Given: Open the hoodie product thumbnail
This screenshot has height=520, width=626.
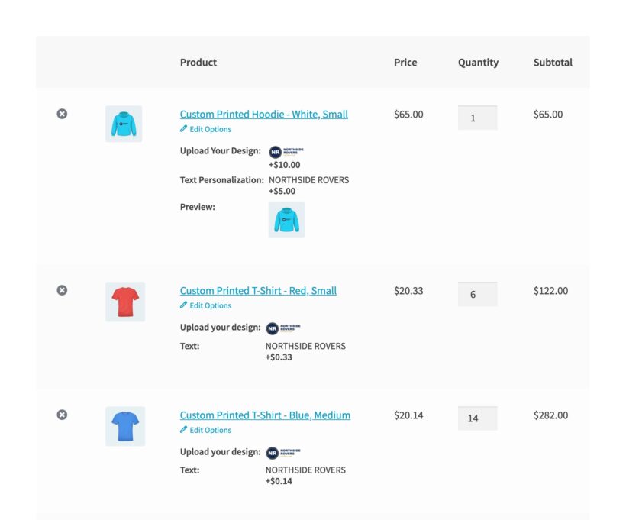Looking at the screenshot, I should point(124,124).
